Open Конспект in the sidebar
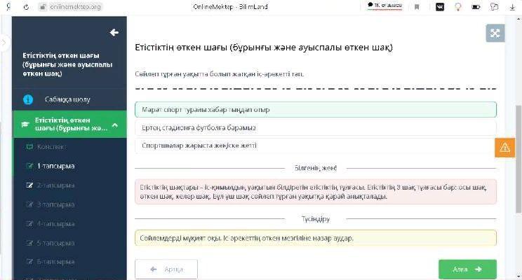 click(x=50, y=147)
